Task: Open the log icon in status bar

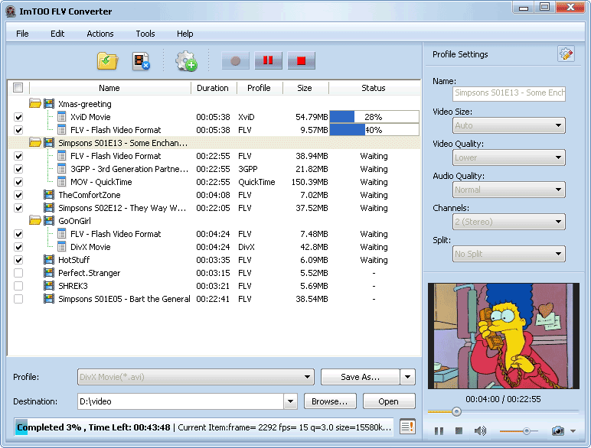Action: pyautogui.click(x=407, y=427)
